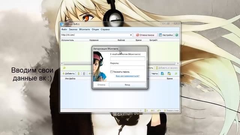Image resolution: width=240 pixels, height=135 pixels.
Task: Open Настройки settings button
Action: [166, 35]
